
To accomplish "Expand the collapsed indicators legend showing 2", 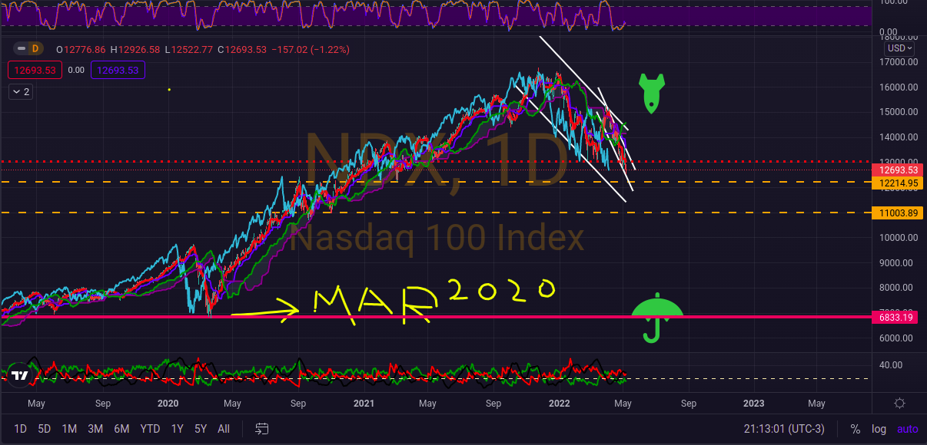I will (21, 92).
